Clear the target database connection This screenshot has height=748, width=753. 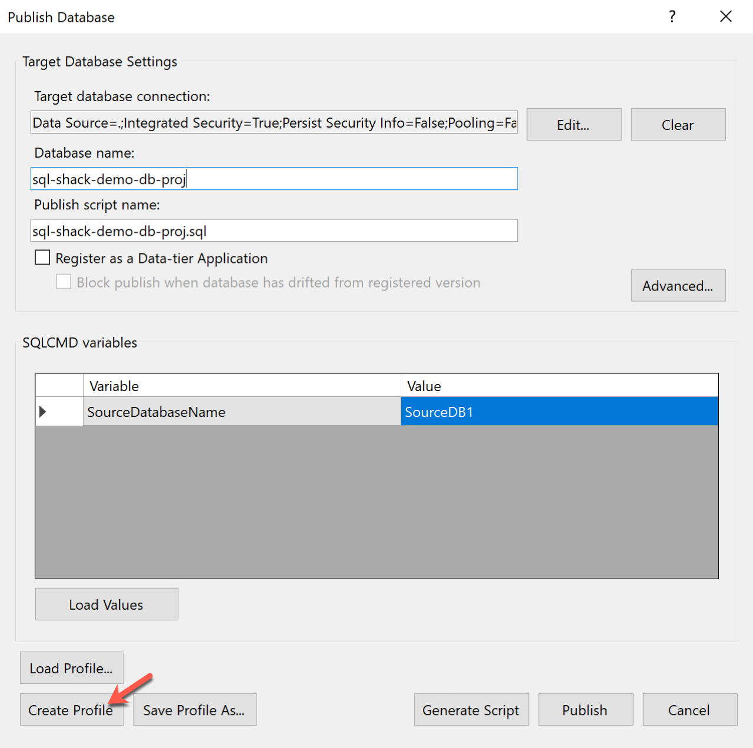678,125
